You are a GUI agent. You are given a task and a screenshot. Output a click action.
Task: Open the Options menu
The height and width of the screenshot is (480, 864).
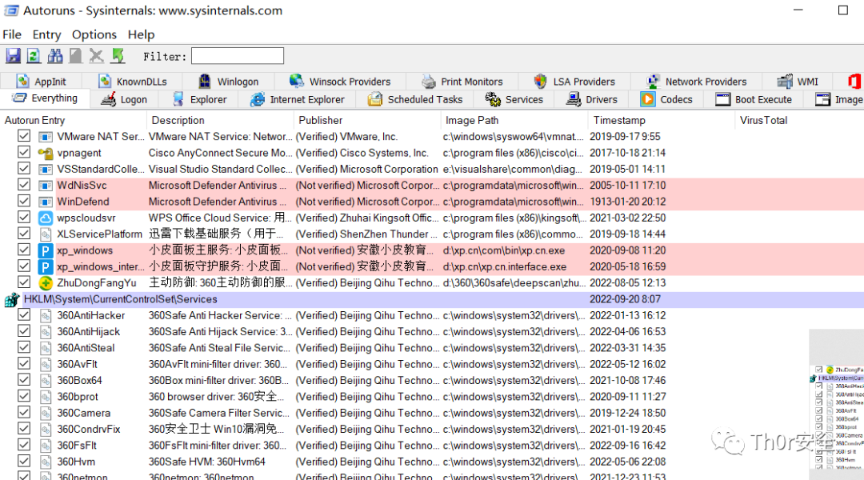pyautogui.click(x=94, y=34)
